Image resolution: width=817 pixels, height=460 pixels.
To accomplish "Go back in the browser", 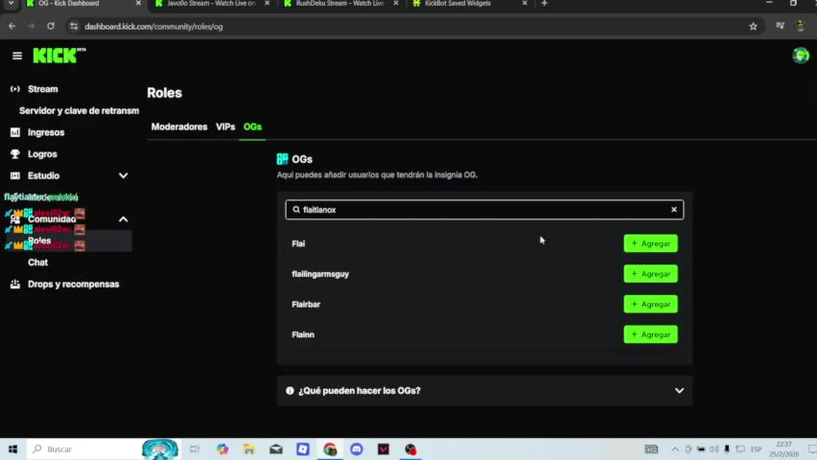I will [12, 26].
